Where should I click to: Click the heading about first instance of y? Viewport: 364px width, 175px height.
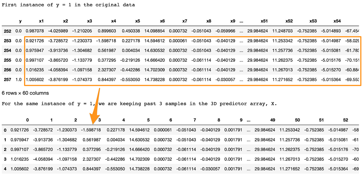68,5
